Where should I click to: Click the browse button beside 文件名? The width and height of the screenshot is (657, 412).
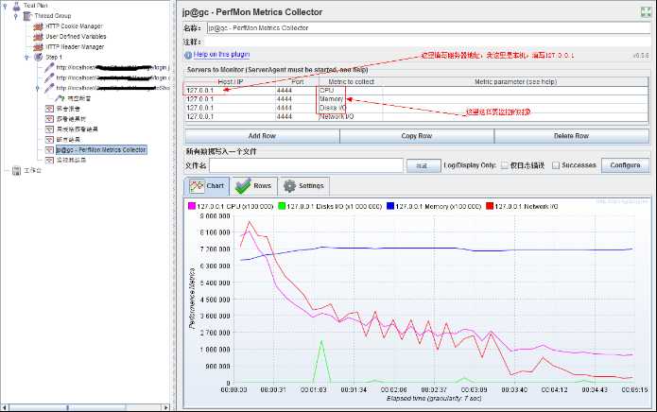pyautogui.click(x=424, y=165)
